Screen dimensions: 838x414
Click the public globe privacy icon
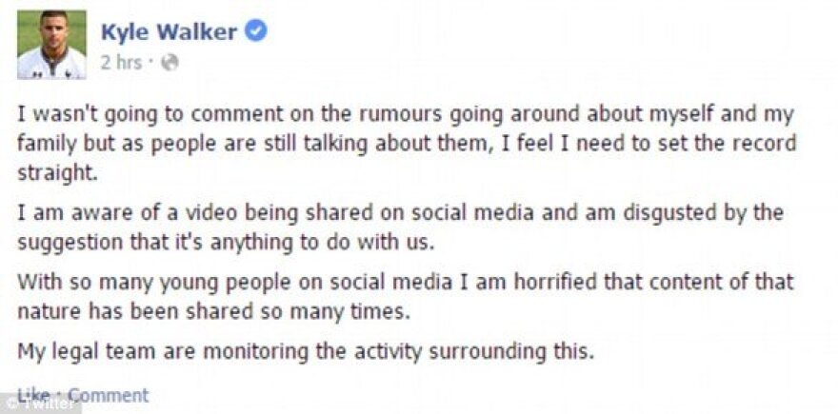170,63
